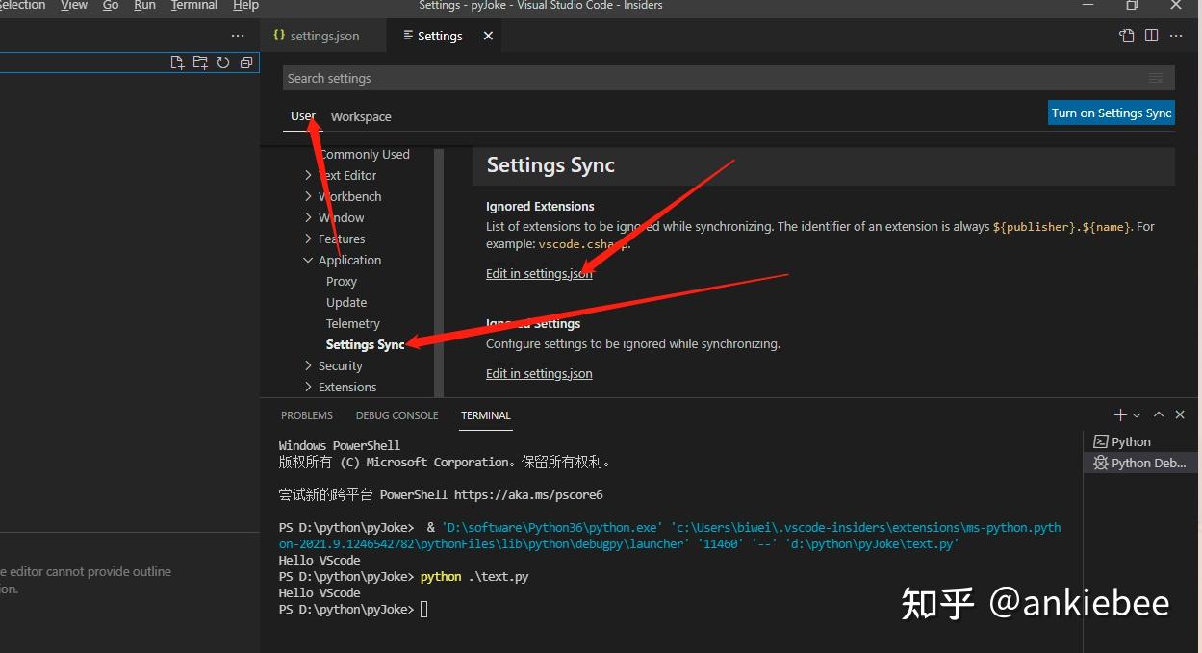
Task: Refresh the Explorer view
Action: 222,62
